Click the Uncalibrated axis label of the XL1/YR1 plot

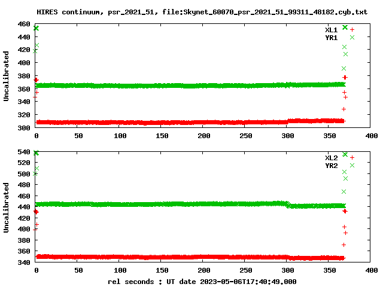pos(6,76)
